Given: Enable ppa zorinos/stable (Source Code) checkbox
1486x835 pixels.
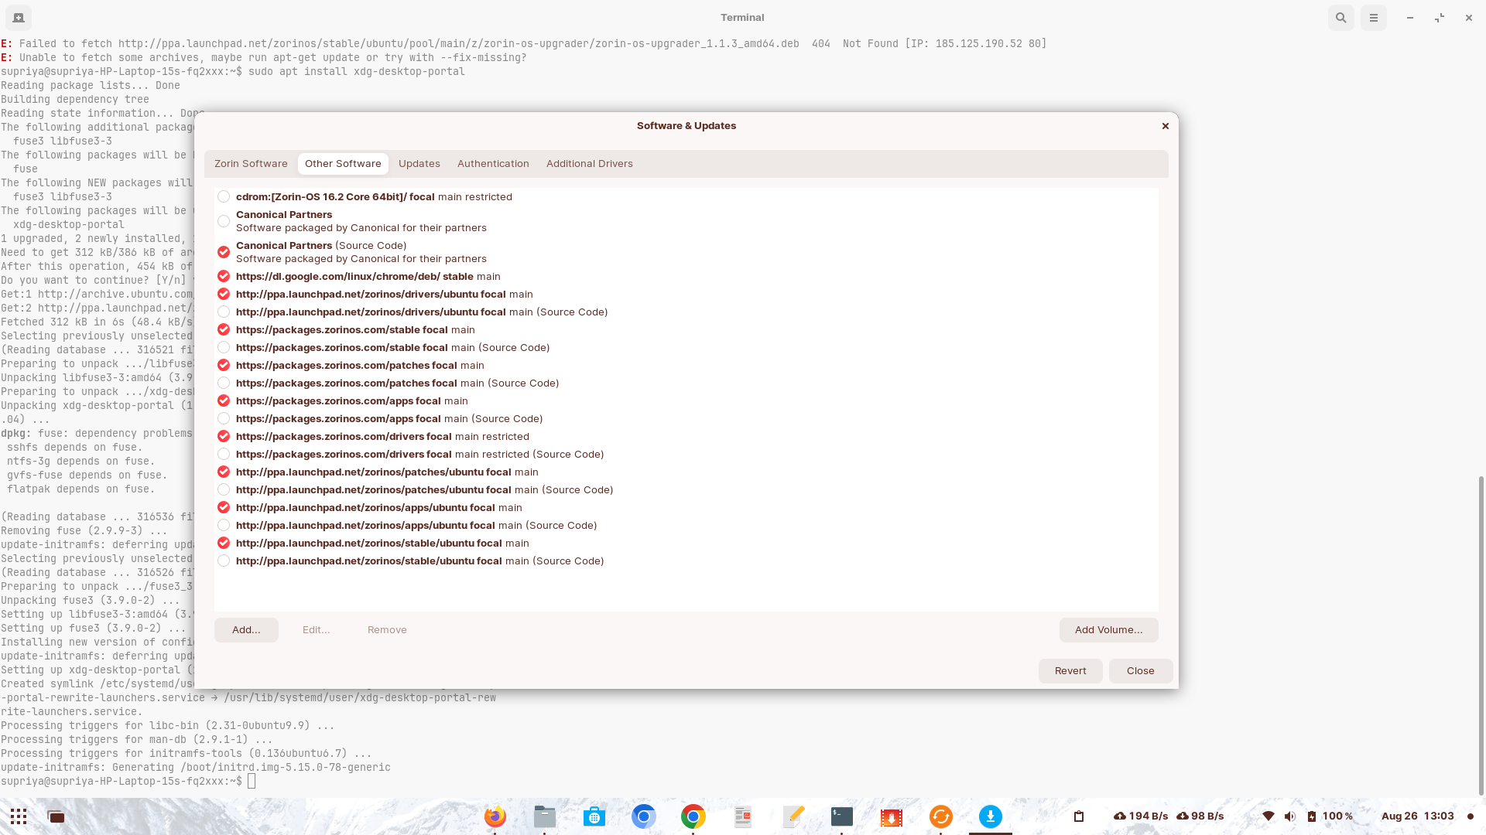Looking at the screenshot, I should [x=224, y=561].
